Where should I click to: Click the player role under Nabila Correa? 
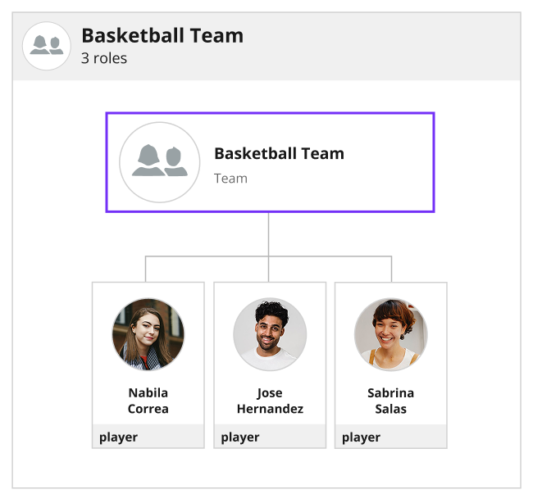pos(118,437)
